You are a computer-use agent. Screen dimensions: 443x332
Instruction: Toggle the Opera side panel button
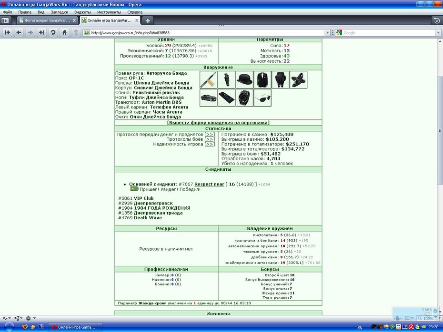[x=5, y=20]
